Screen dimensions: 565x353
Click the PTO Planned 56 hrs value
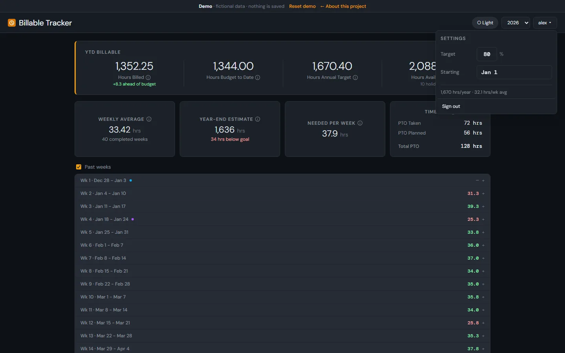pos(473,133)
